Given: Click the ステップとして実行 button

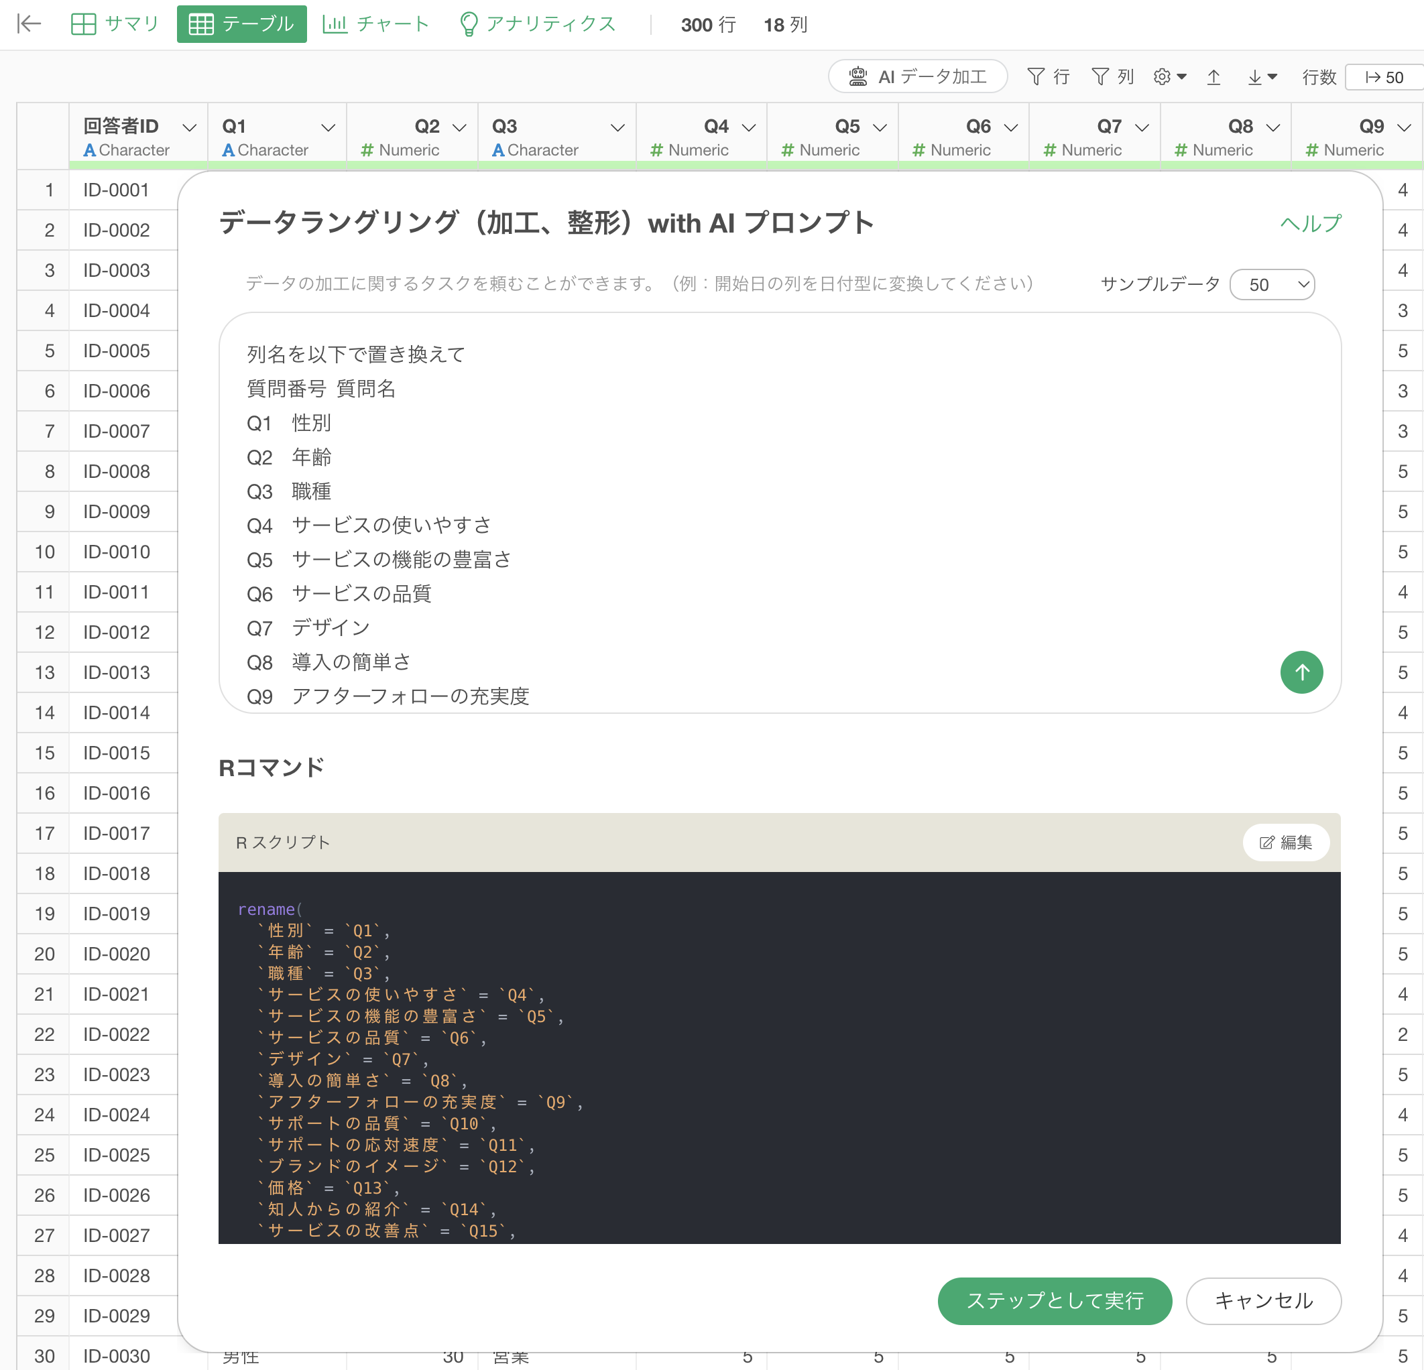Looking at the screenshot, I should click(x=1054, y=1300).
